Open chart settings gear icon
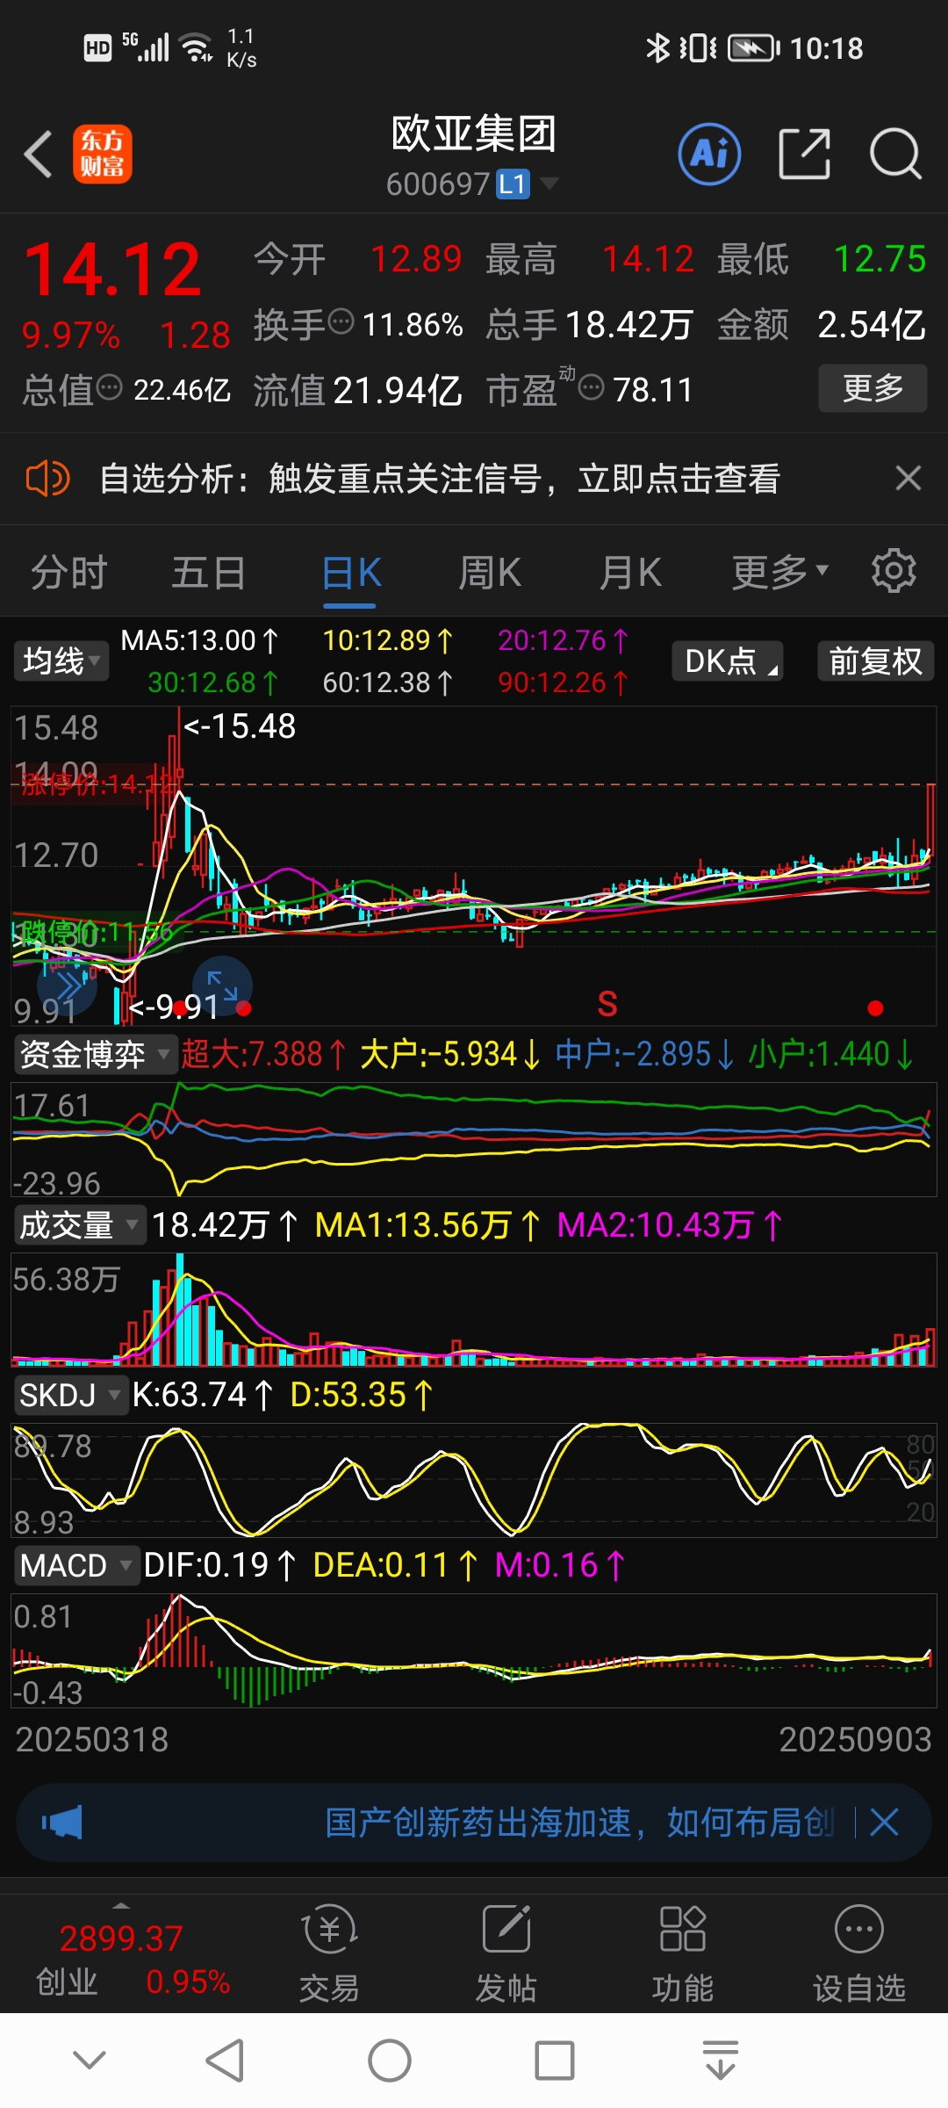 (x=894, y=572)
